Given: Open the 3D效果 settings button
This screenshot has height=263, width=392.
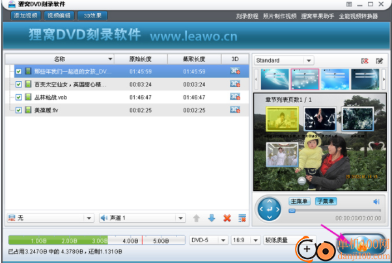Looking at the screenshot, I should (x=92, y=16).
